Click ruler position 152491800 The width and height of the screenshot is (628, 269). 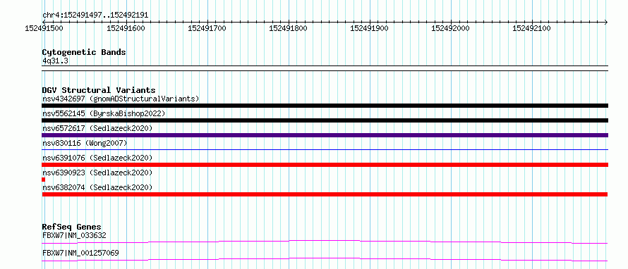pyautogui.click(x=289, y=28)
